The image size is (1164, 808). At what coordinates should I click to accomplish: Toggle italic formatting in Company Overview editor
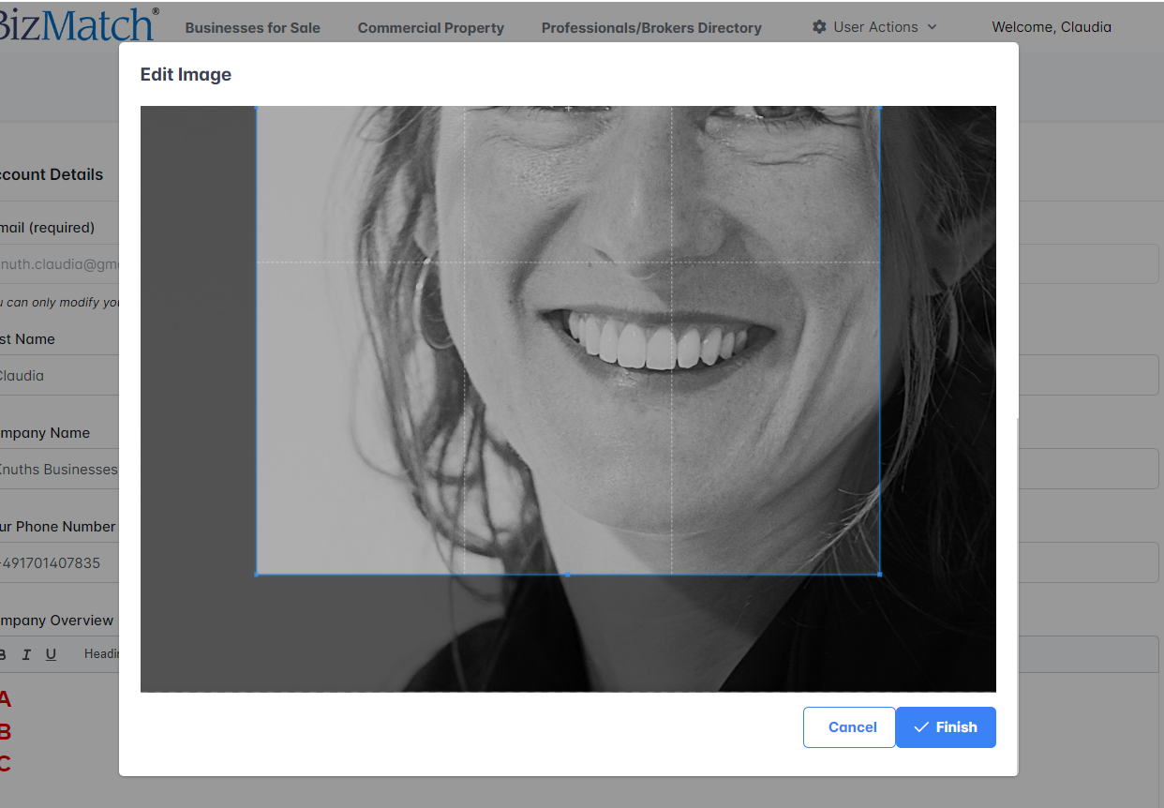click(26, 654)
